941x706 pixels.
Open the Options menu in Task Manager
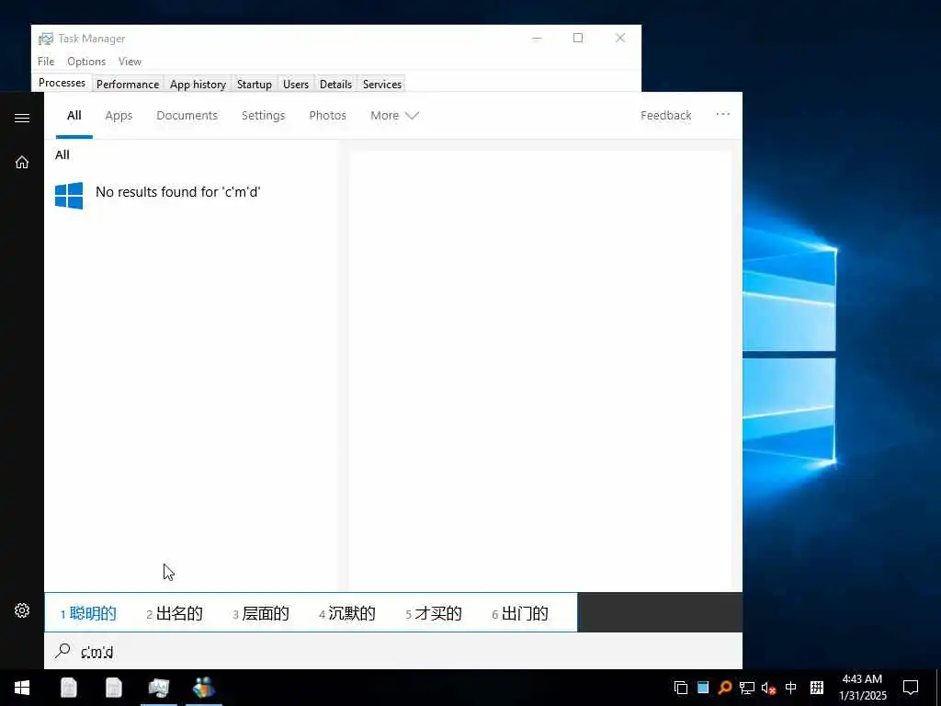86,62
